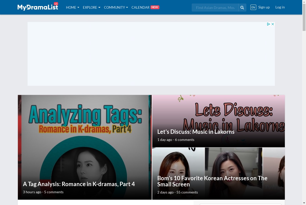
Task: Click '1 day ago - 6 comments' text
Action: [x=176, y=140]
